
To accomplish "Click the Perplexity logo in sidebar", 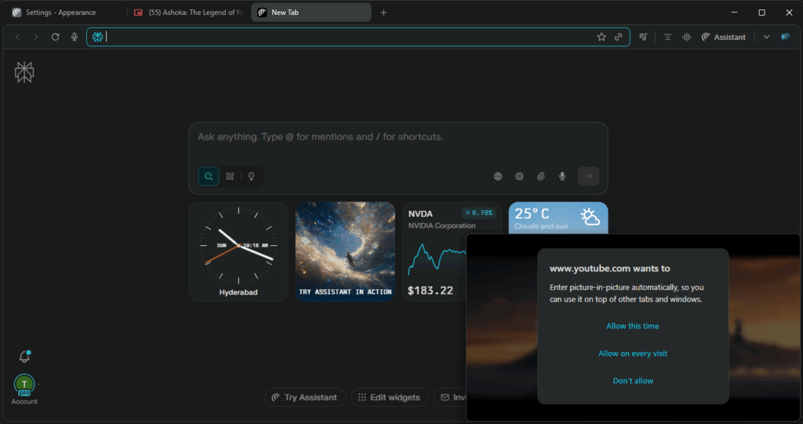I will 24,72.
